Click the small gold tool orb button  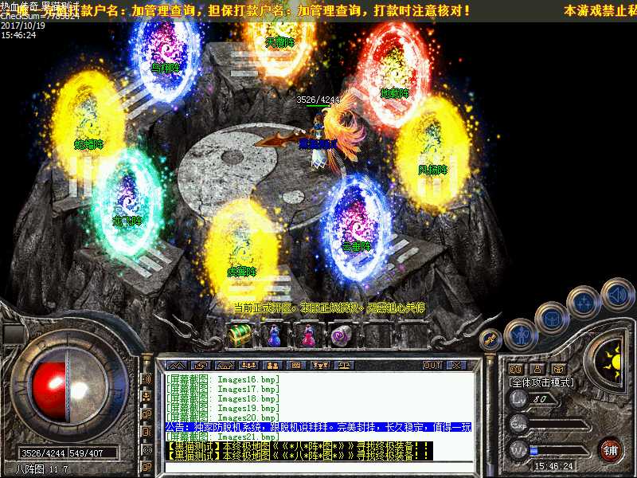tap(490, 339)
